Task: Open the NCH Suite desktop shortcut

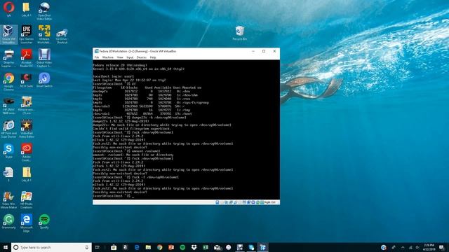Action: tap(27, 80)
